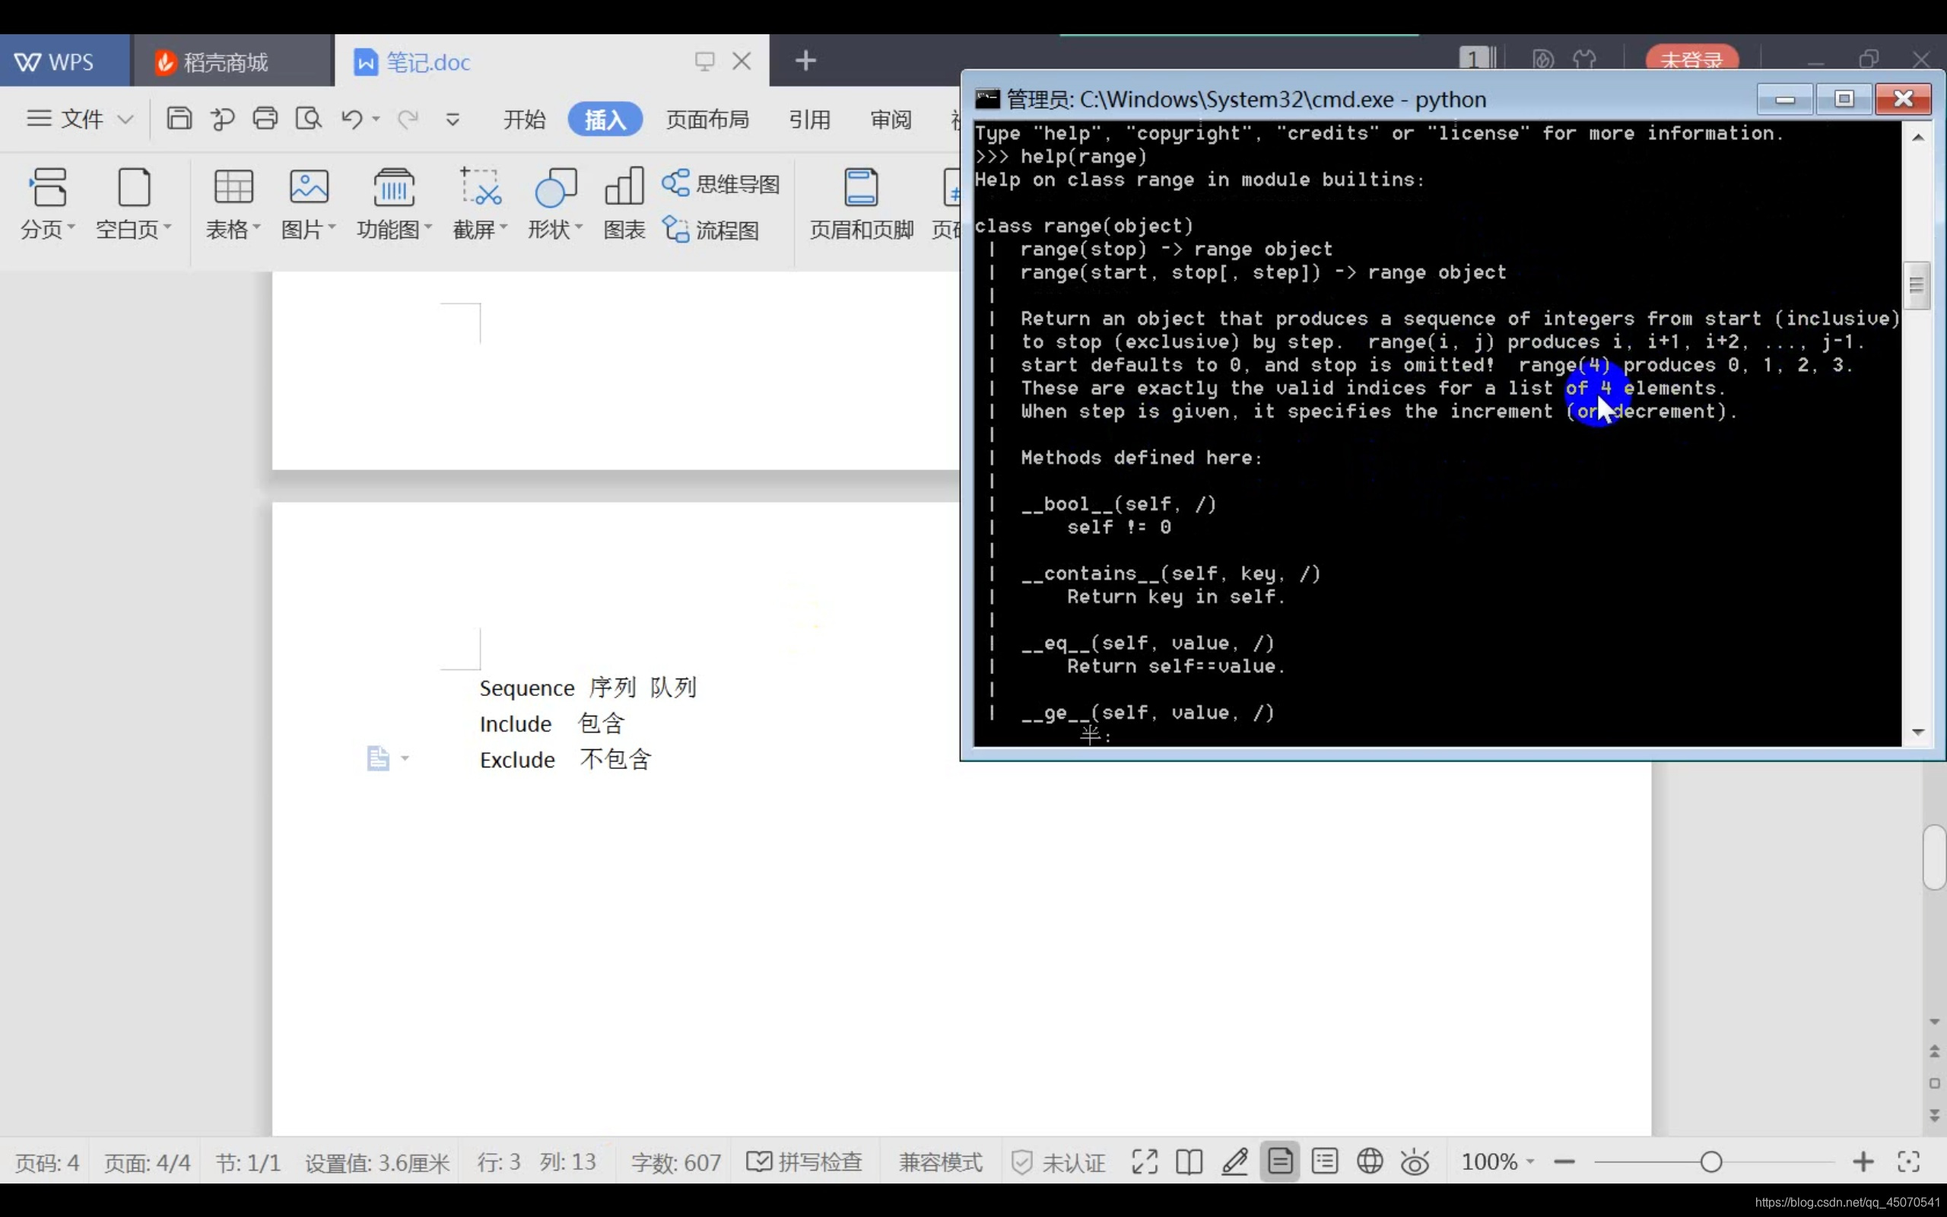Click the Undo arrow icon

pos(351,119)
